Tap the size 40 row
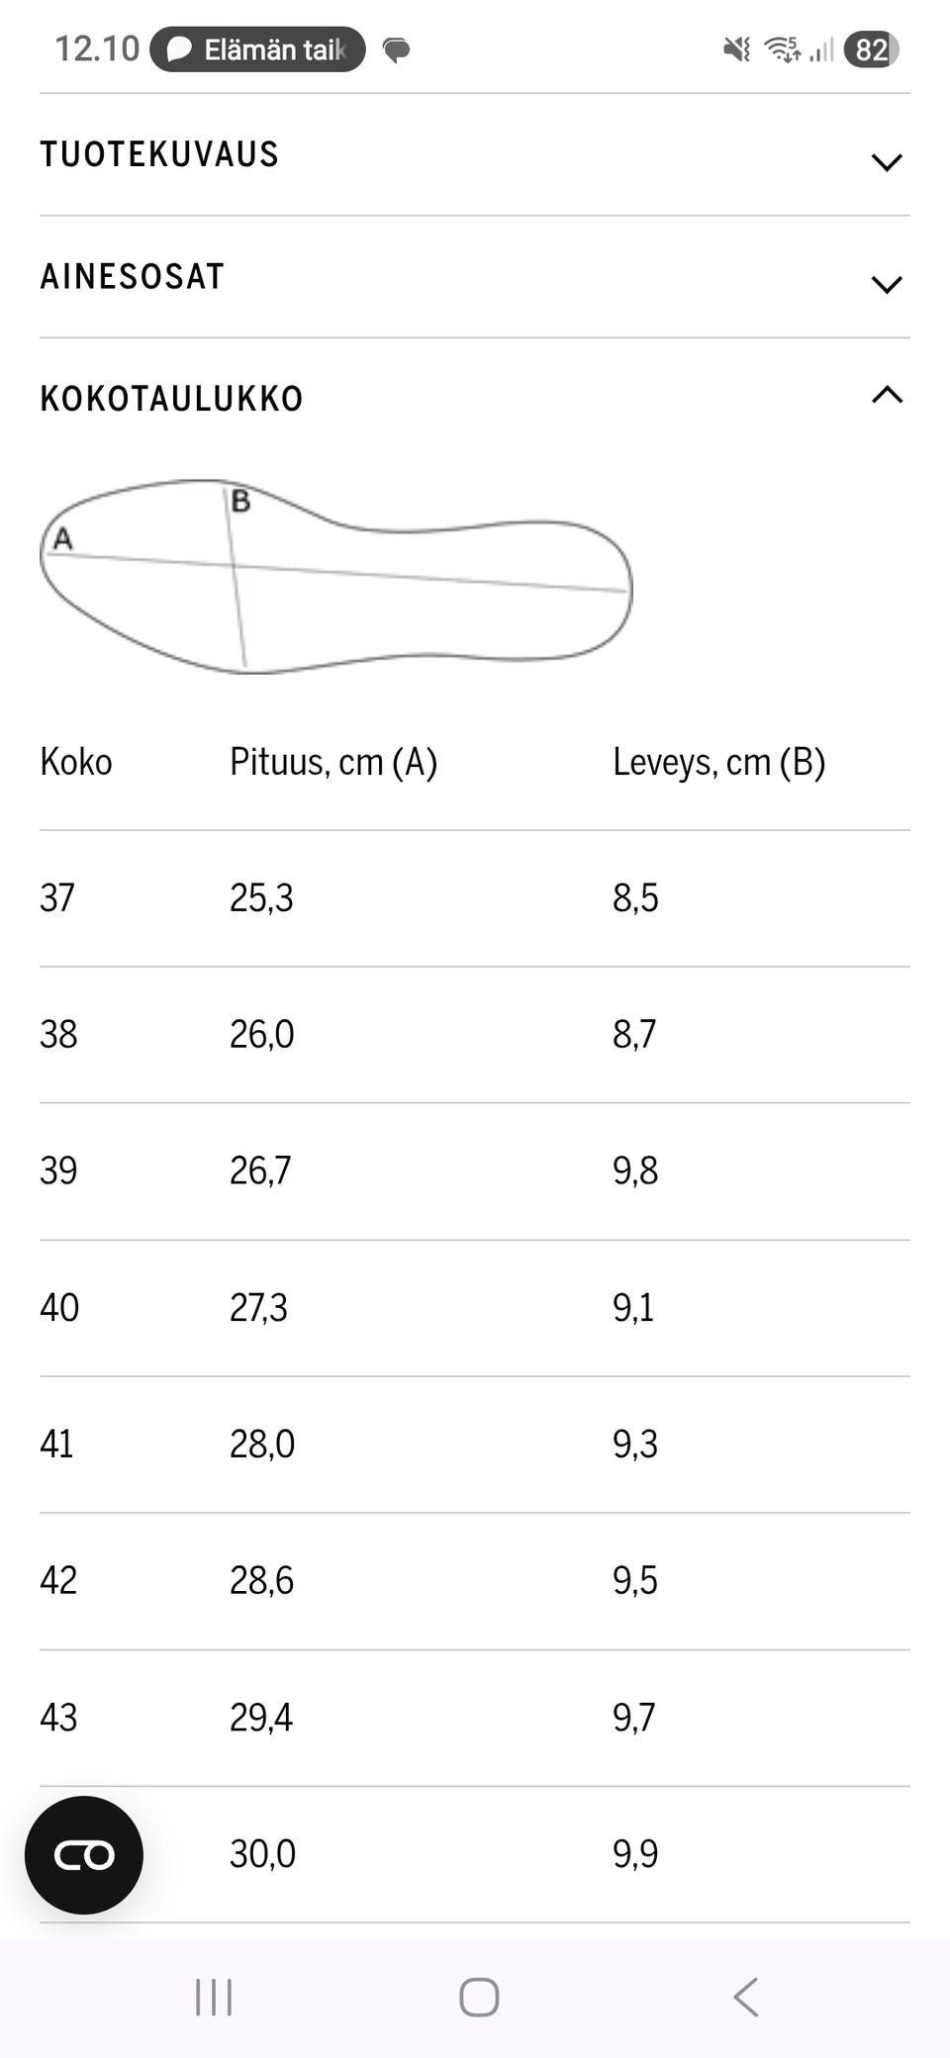Viewport: 950px width, 2058px height. (475, 1308)
